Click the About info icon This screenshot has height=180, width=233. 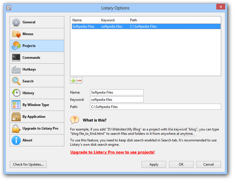16,140
